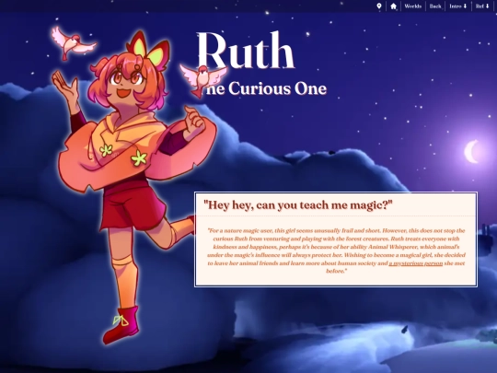Click the location pin icon in navbar
Image resolution: width=497 pixels, height=373 pixels.
[379, 6]
